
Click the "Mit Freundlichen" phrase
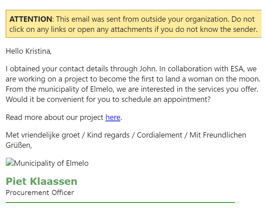pos(218,135)
